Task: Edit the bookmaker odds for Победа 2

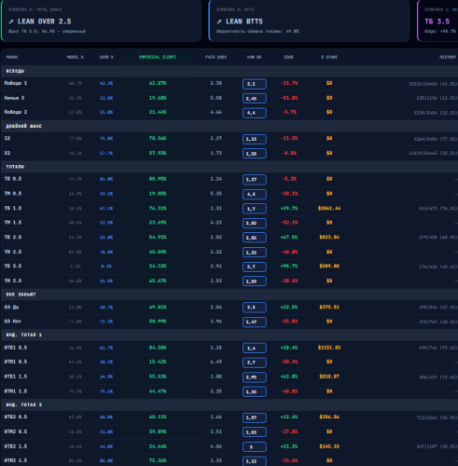Action: click(x=255, y=113)
